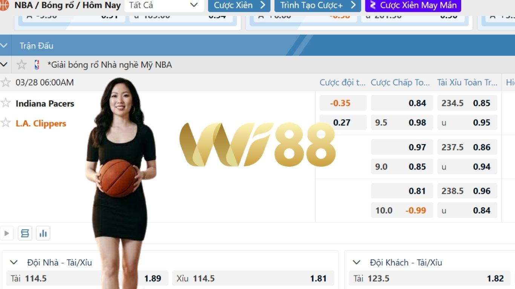This screenshot has width=515, height=289.
Task: Select Tài 114.5 at 1.89
Action: click(87, 278)
